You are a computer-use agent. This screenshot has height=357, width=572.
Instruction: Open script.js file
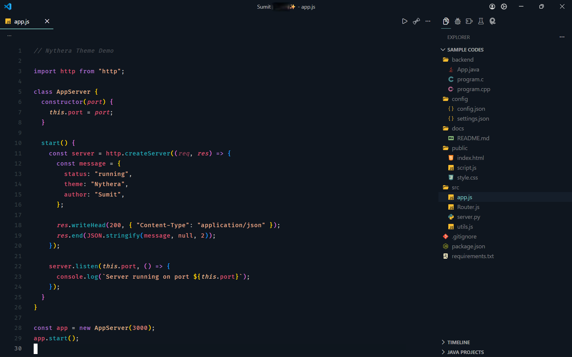pos(505,168)
